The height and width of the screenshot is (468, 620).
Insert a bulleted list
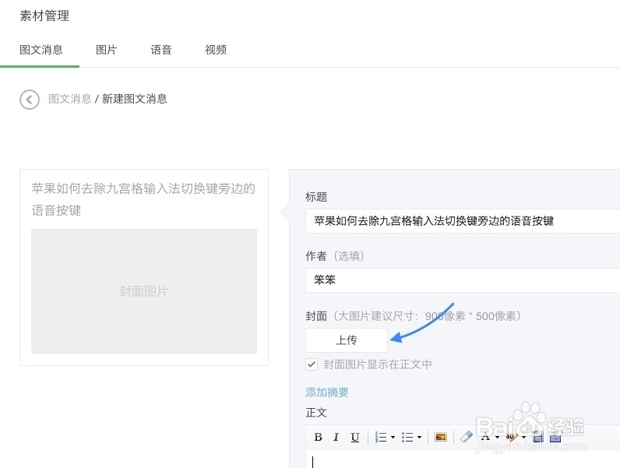coord(407,437)
